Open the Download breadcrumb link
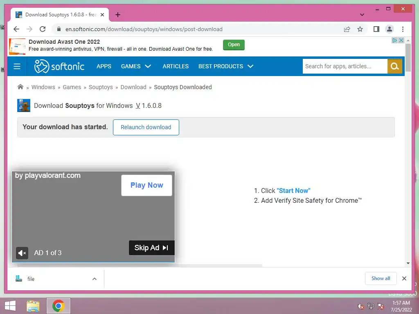The width and height of the screenshot is (419, 314). [133, 87]
